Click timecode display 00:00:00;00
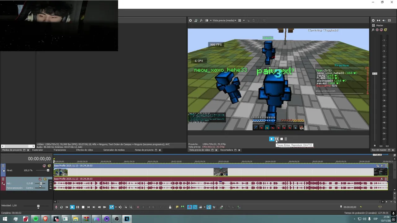 pos(39,159)
